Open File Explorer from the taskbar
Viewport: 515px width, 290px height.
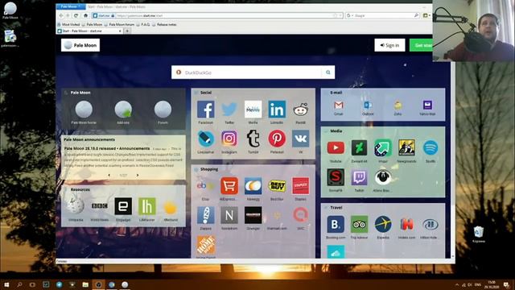coord(85,284)
